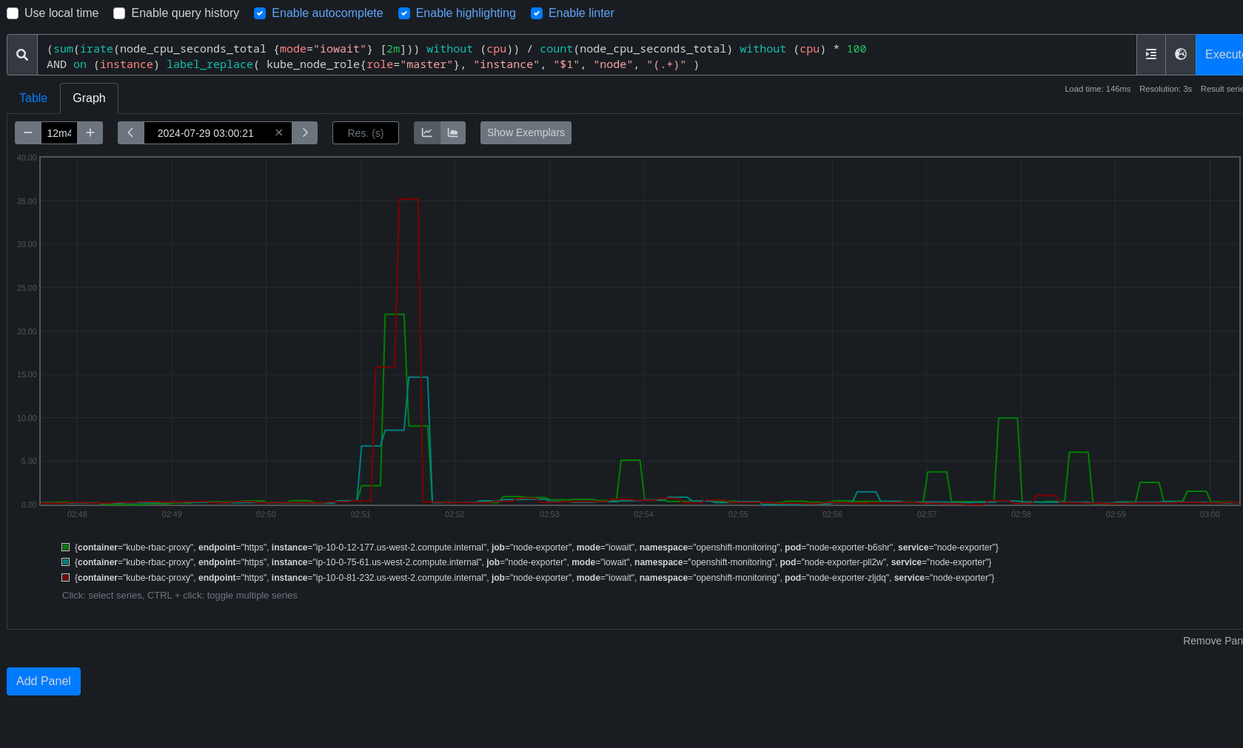Disable the Enable autocomplete checkbox
This screenshot has width=1243, height=748.
[x=260, y=13]
